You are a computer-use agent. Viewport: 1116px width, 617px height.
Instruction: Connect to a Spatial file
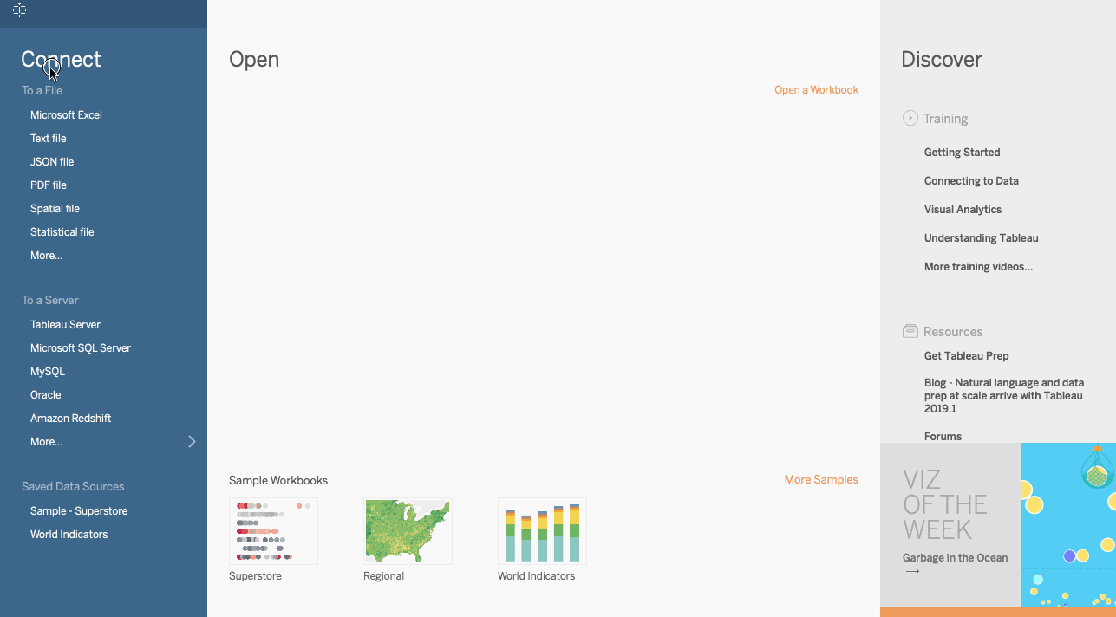(x=55, y=208)
